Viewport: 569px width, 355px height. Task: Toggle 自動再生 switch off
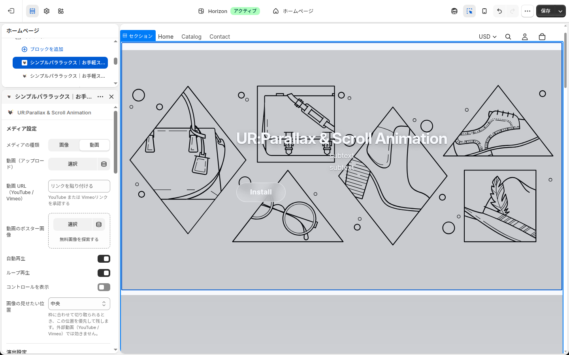[x=104, y=259]
